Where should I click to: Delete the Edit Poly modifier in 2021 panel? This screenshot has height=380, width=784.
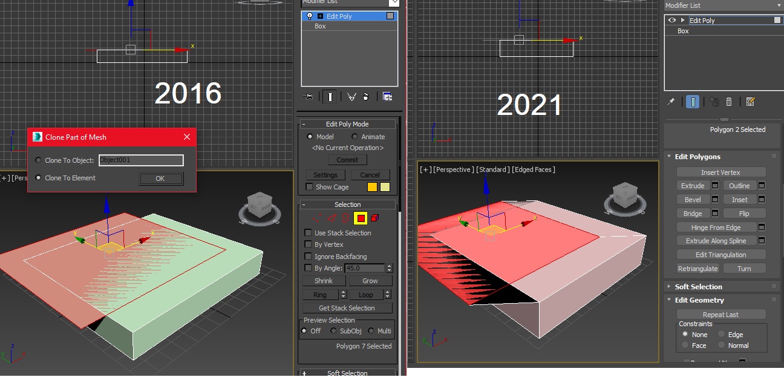[x=730, y=102]
